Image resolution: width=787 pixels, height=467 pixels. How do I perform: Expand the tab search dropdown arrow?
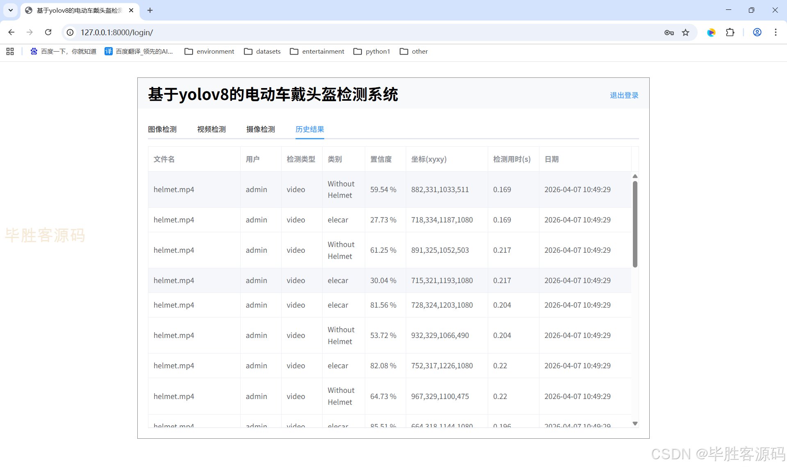pyautogui.click(x=11, y=10)
